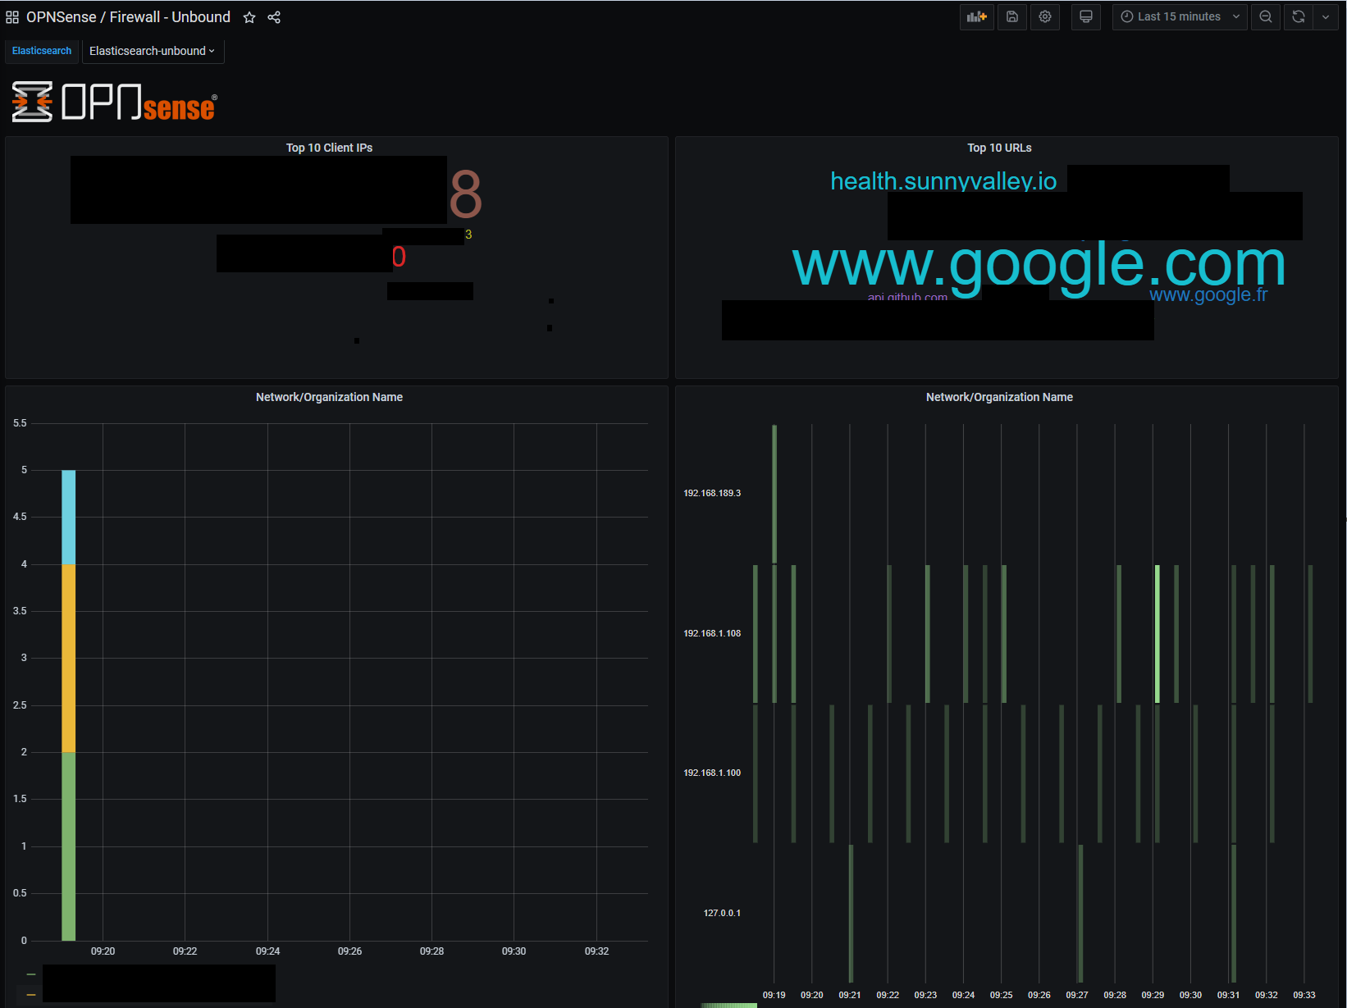Click the Add panel icon
Image resolution: width=1347 pixels, height=1008 pixels.
click(976, 16)
